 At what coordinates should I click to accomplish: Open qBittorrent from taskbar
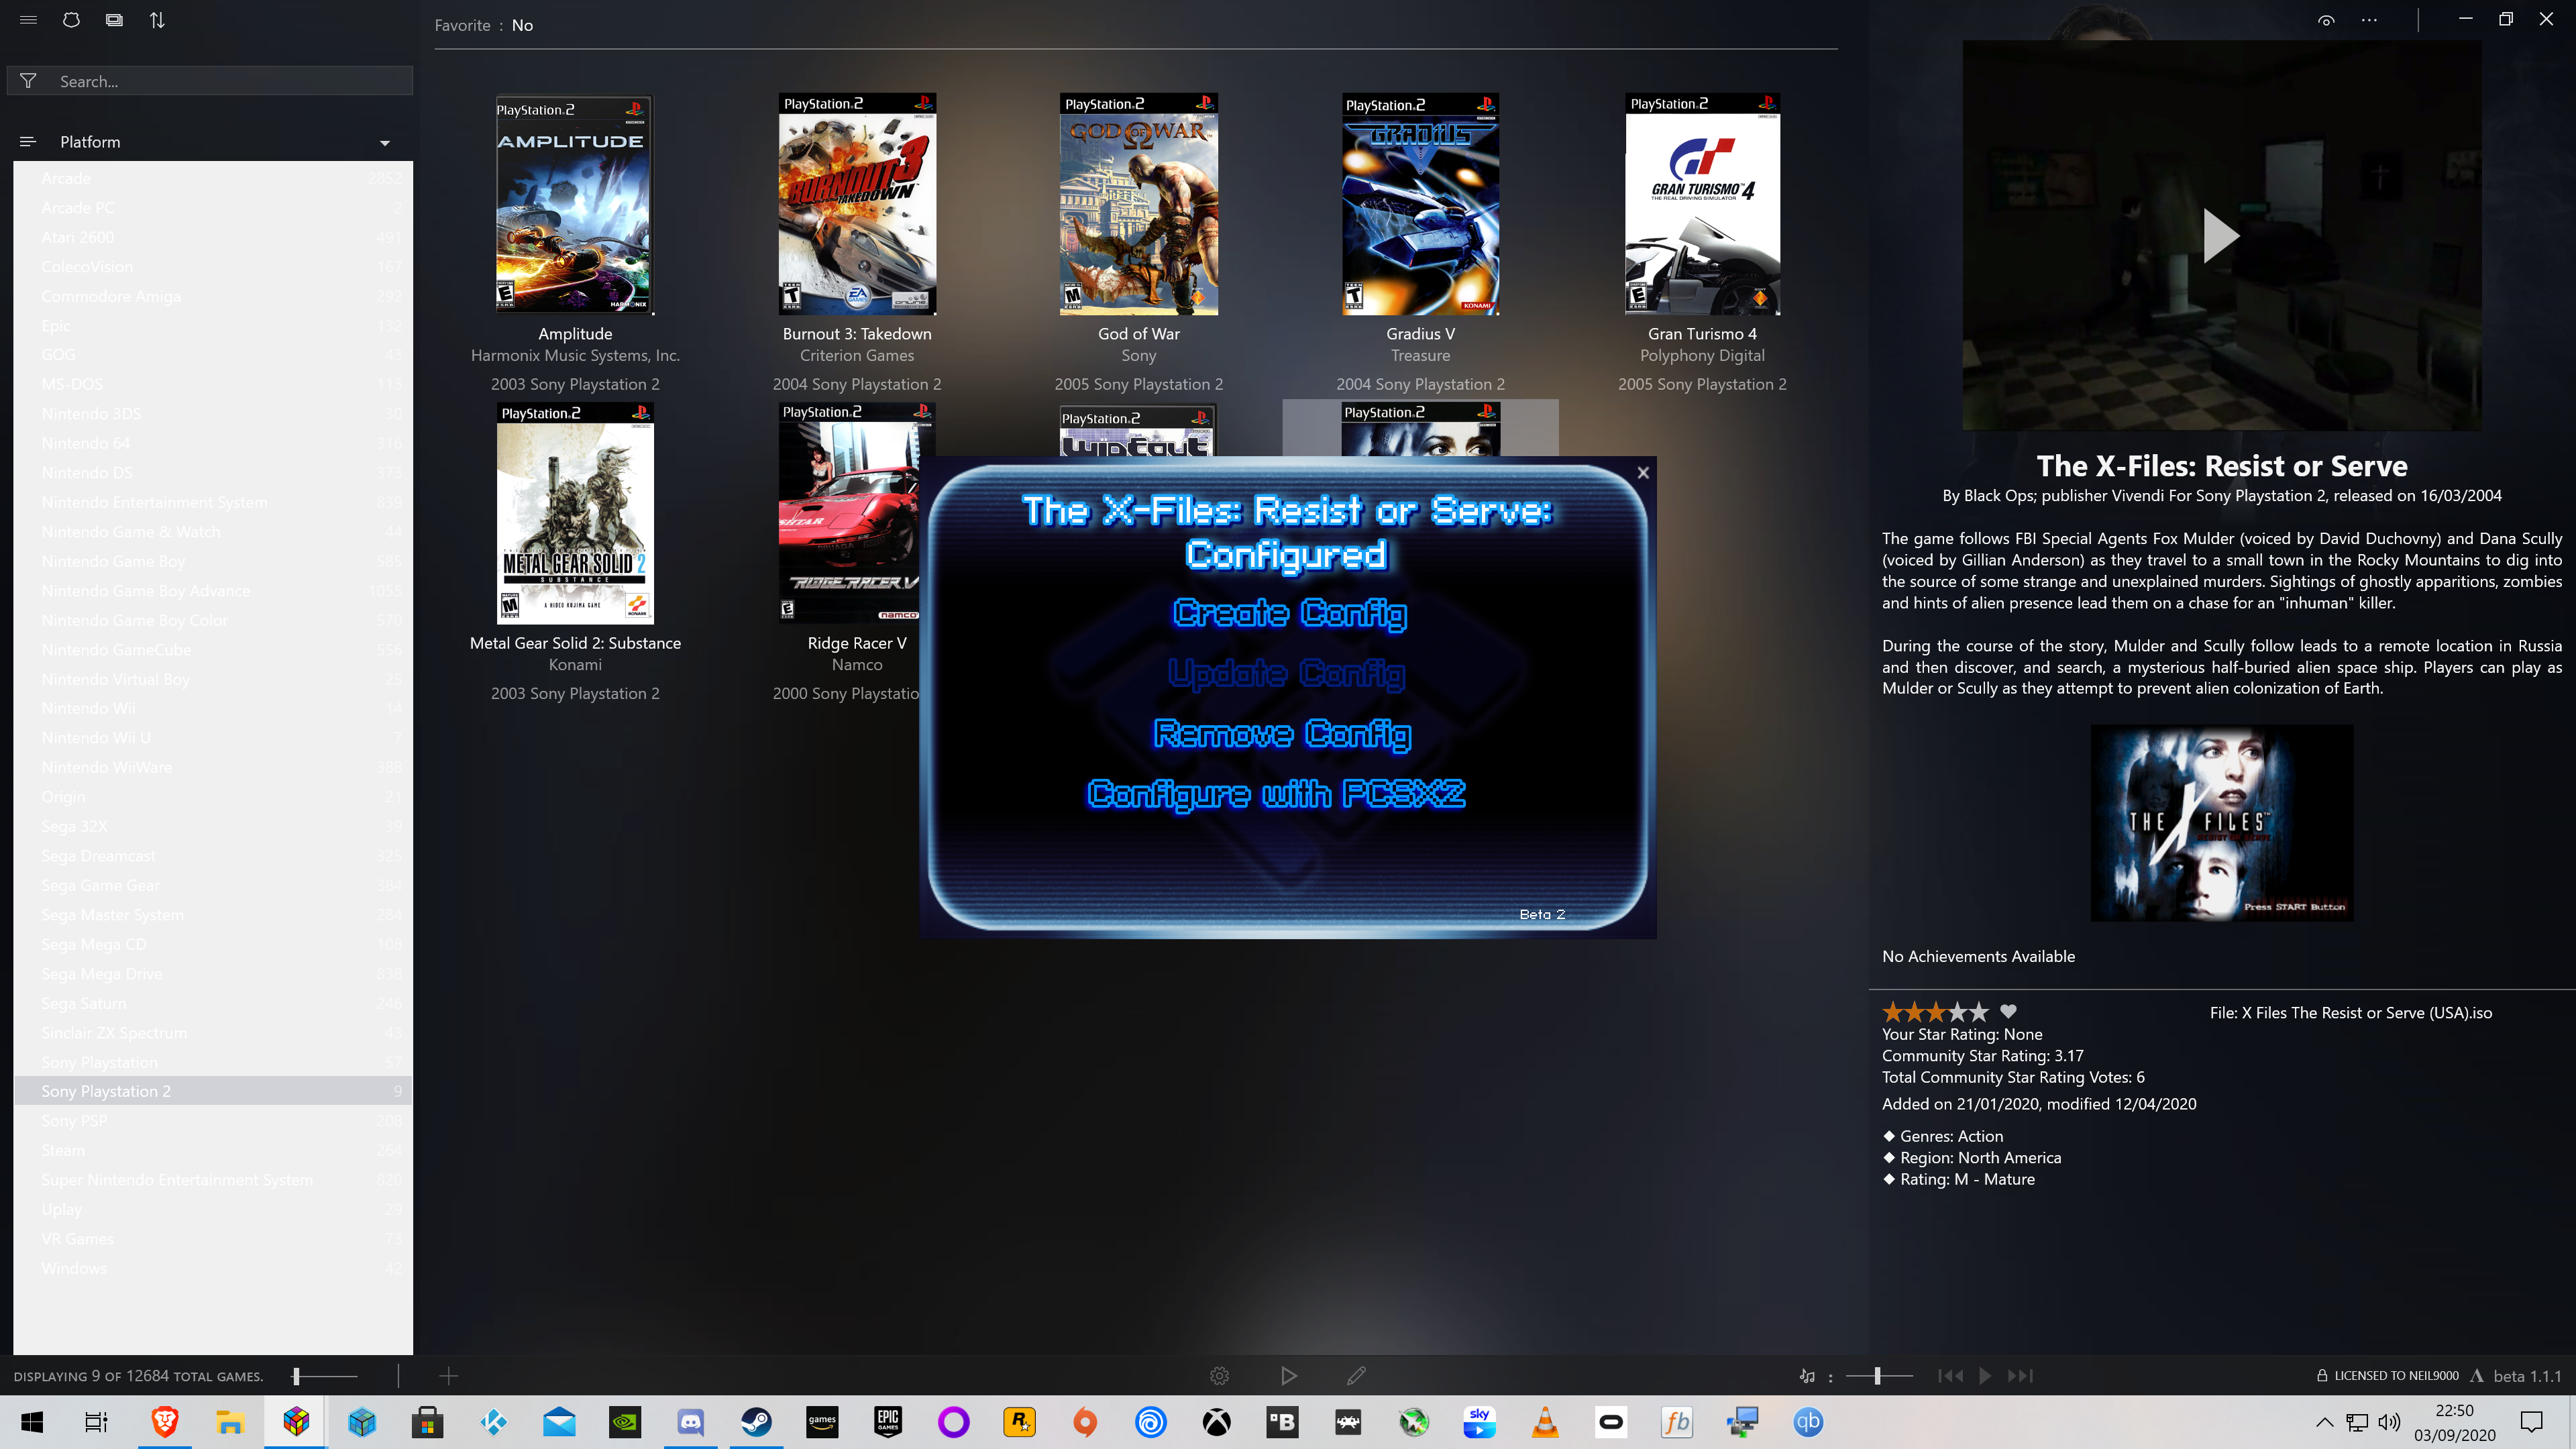[1808, 1422]
